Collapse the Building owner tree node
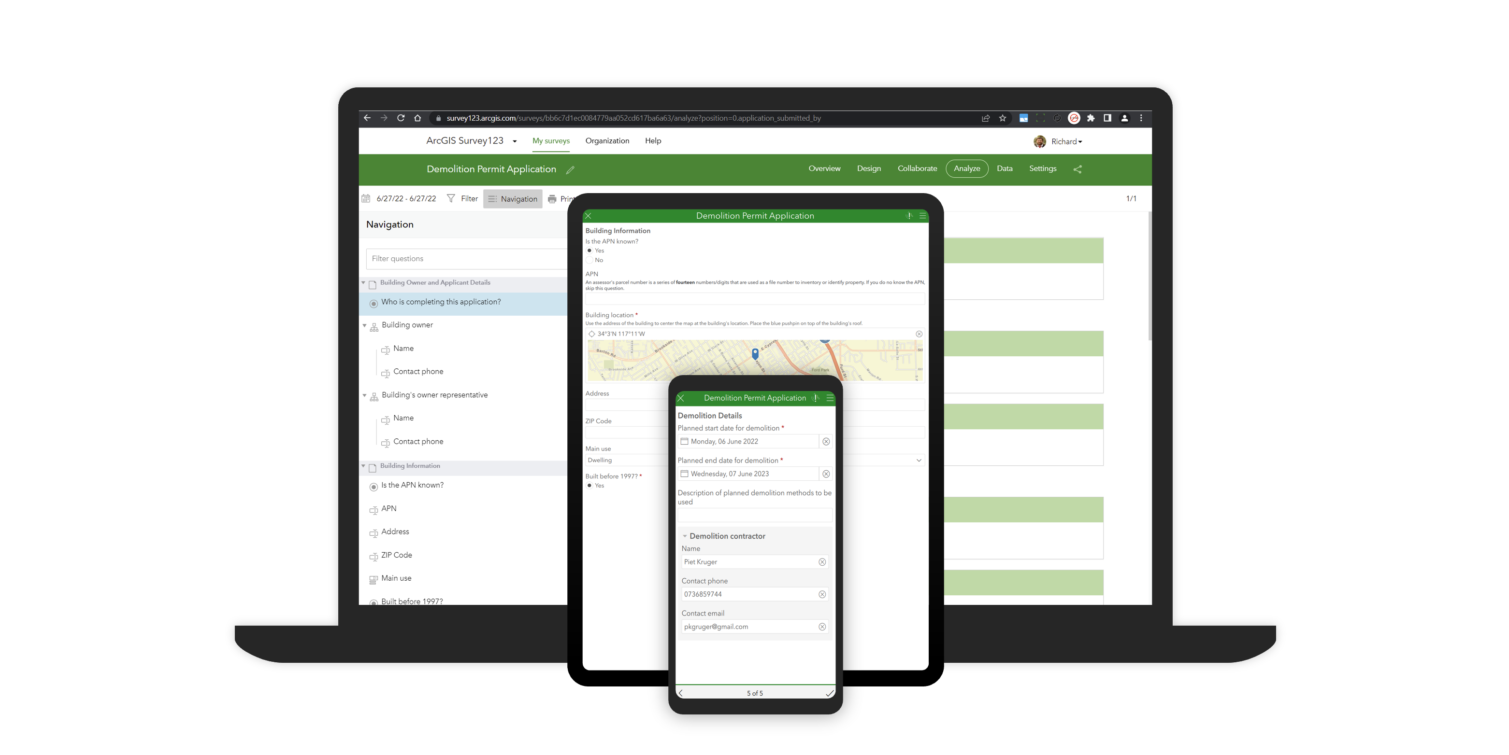1509x755 pixels. click(x=364, y=325)
